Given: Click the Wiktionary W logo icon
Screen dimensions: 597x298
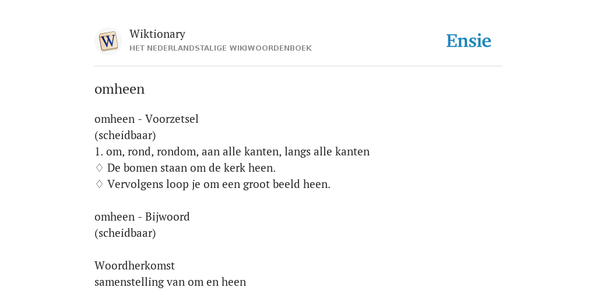Looking at the screenshot, I should pyautogui.click(x=108, y=41).
